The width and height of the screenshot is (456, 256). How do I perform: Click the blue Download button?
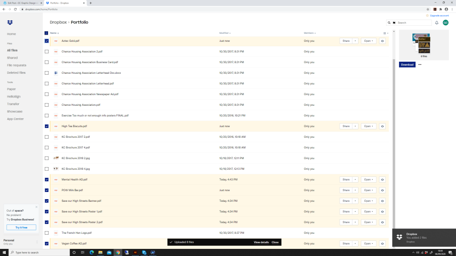[407, 64]
